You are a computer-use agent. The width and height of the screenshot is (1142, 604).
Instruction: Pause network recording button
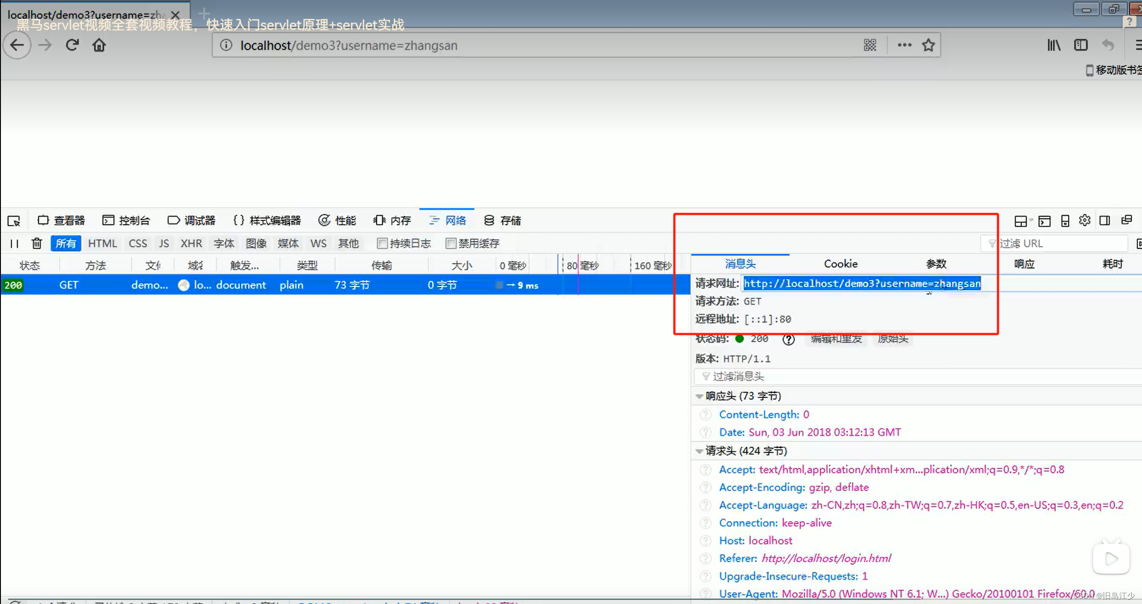14,244
